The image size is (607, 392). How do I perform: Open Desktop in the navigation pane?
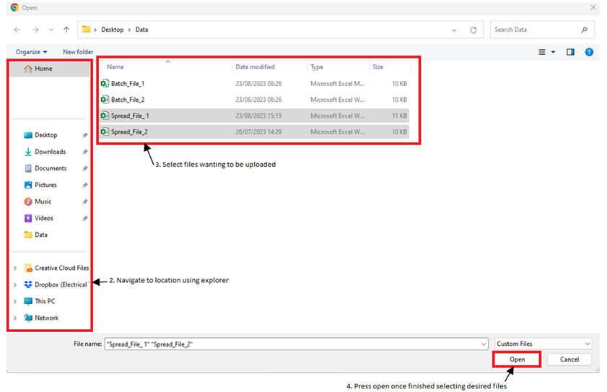click(46, 135)
